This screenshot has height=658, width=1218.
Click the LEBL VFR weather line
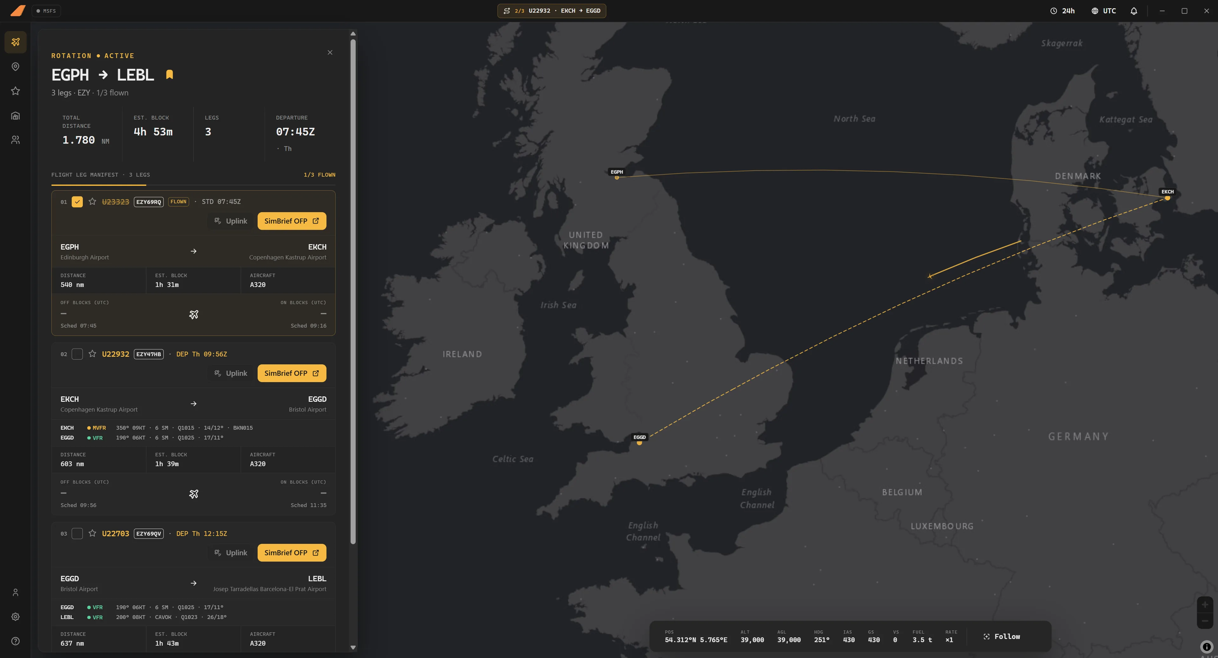tap(144, 617)
